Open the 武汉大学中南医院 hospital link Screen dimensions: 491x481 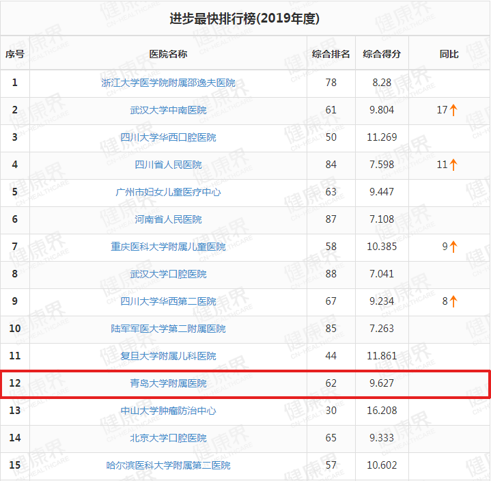tap(168, 110)
